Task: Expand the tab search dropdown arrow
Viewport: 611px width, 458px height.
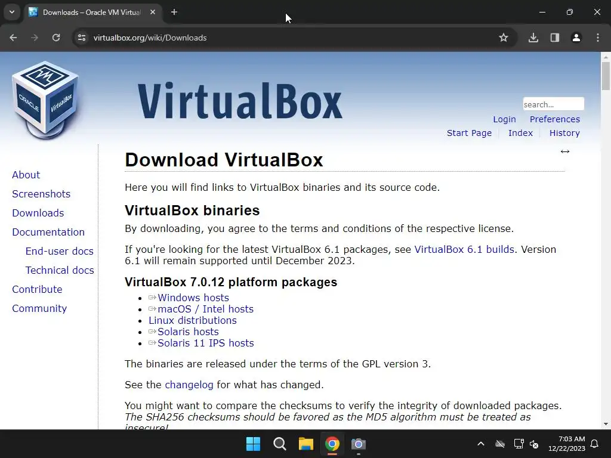Action: point(12,12)
